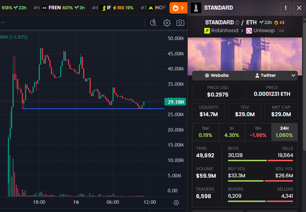Click the TXNS value 49,692
This screenshot has height=212, width=306.
[x=205, y=155]
